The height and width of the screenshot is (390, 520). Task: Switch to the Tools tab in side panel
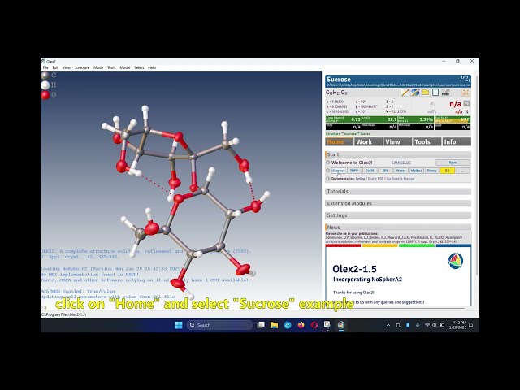pos(427,141)
